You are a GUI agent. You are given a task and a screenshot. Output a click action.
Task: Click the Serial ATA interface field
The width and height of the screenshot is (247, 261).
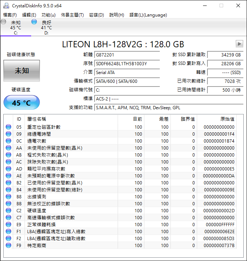point(127,73)
